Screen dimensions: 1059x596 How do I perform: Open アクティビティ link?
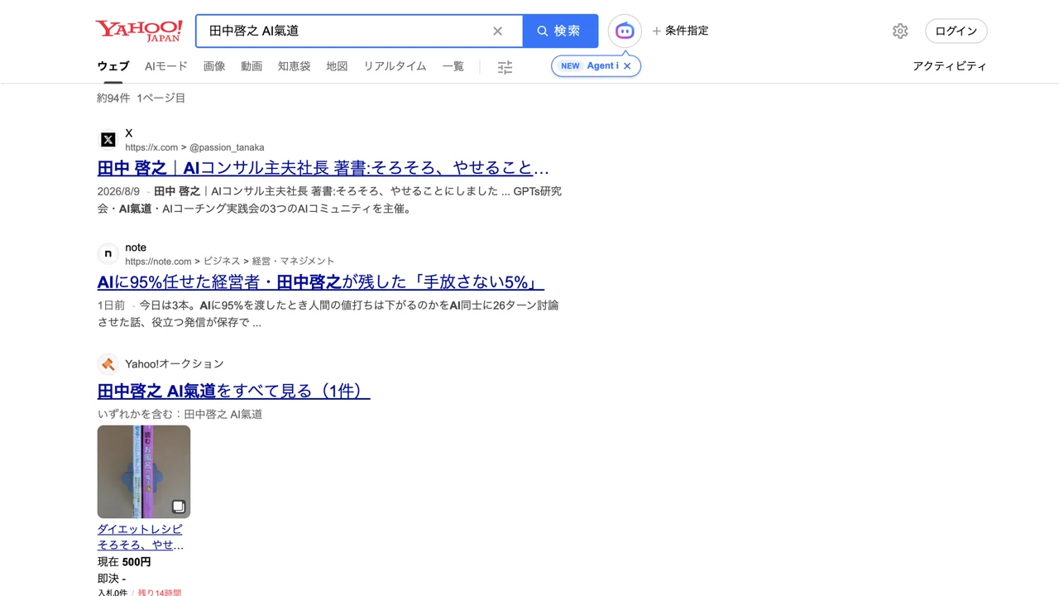[950, 66]
